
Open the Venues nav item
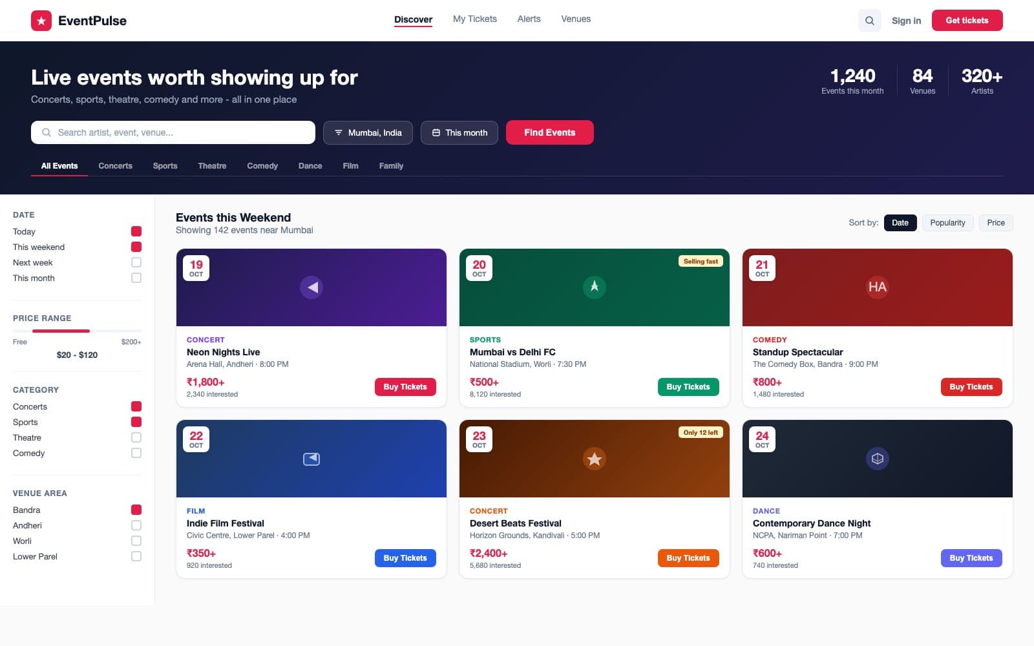coord(576,19)
